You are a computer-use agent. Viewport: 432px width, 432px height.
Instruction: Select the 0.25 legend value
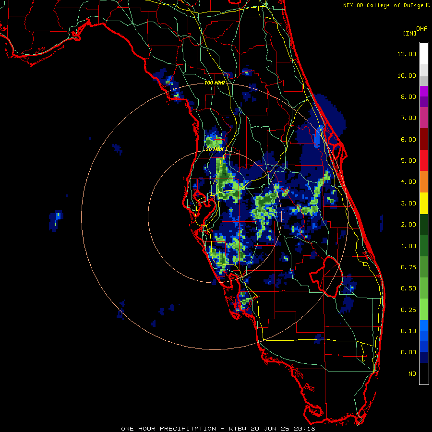(408, 310)
